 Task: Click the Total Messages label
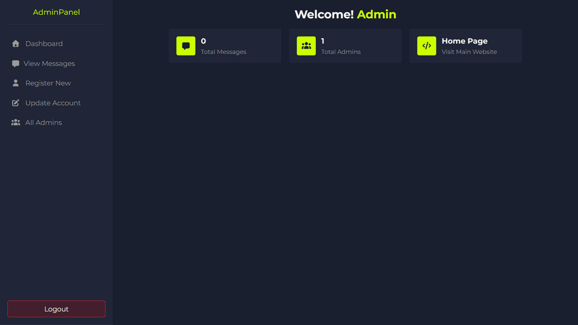[x=223, y=52]
